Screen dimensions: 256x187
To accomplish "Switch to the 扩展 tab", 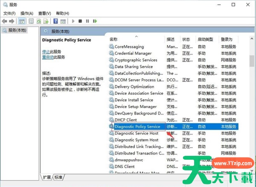I will 47,177.
